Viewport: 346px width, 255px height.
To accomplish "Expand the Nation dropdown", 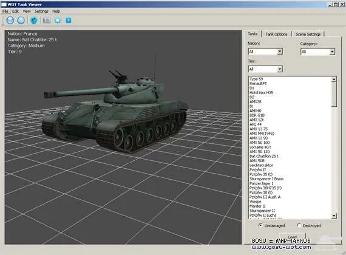I will tap(280, 52).
